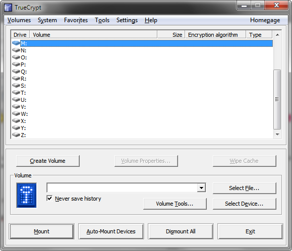Pick the Z: drive slot icon

16,135
